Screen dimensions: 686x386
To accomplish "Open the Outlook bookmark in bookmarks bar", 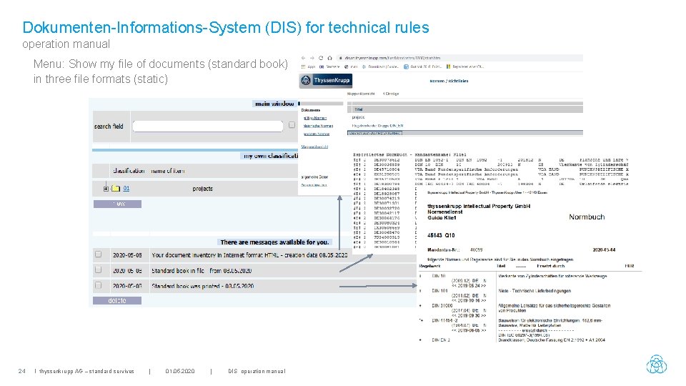I will click(x=422, y=67).
